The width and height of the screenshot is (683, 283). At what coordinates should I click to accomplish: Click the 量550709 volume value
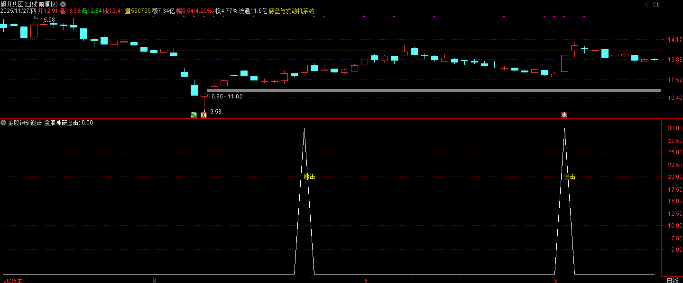coord(138,11)
